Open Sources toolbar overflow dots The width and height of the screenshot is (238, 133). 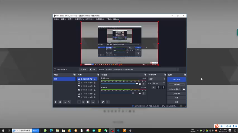[x=98, y=102]
